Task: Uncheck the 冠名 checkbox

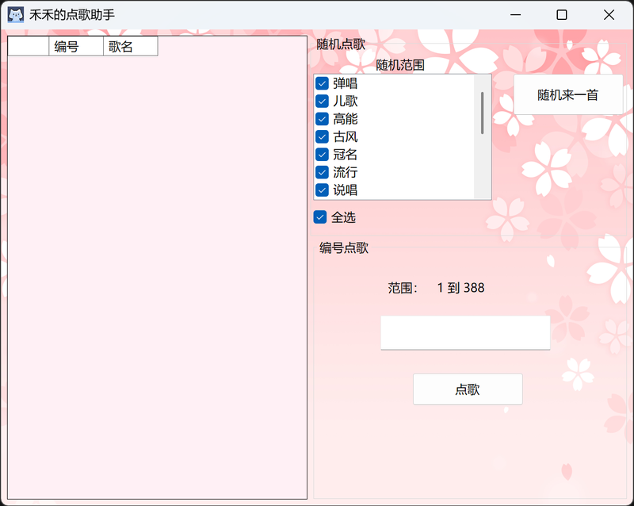Action: coord(322,154)
